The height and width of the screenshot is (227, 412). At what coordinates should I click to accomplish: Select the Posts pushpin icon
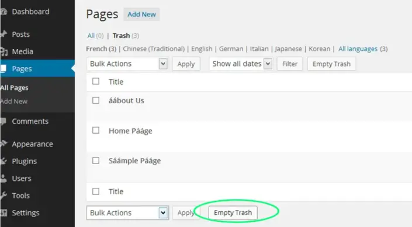[4, 34]
